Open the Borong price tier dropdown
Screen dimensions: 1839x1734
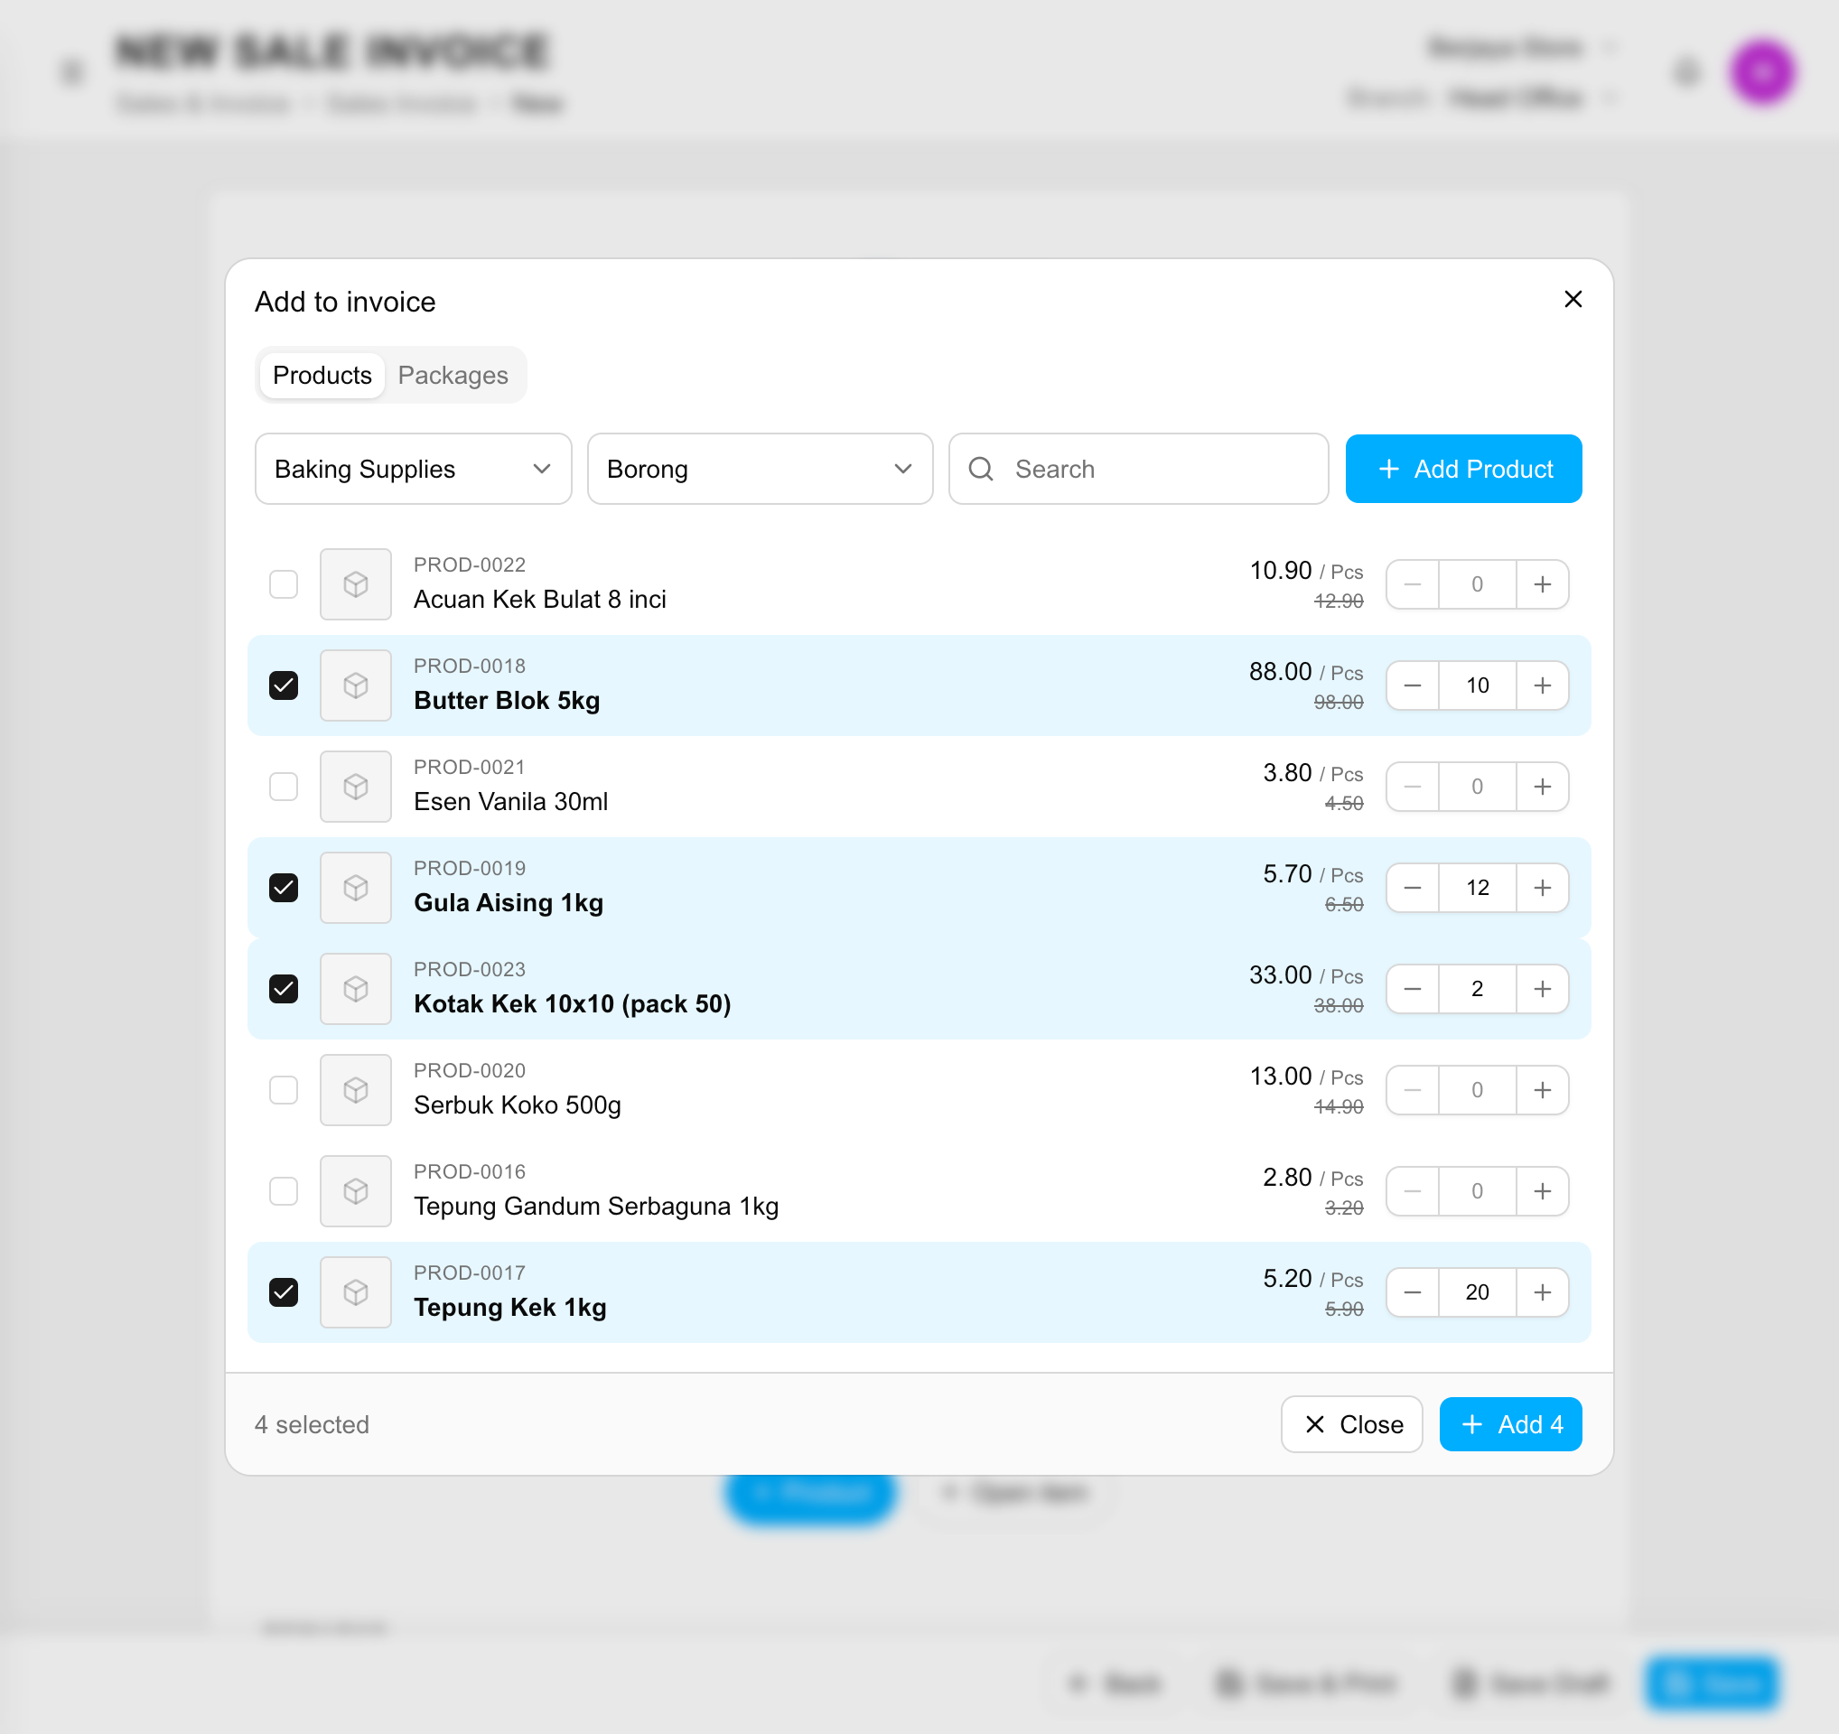(760, 469)
